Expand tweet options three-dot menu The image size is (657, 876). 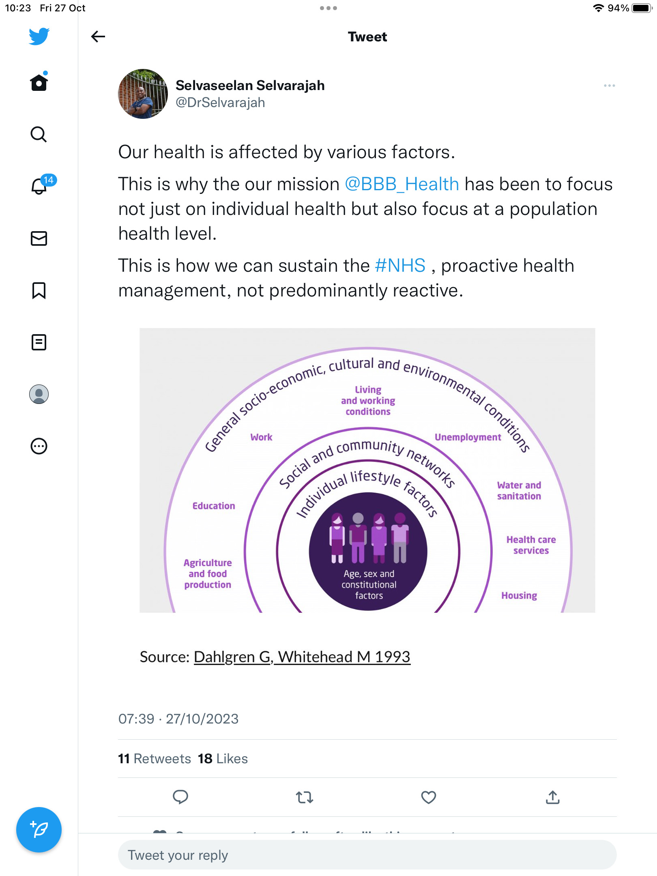609,86
